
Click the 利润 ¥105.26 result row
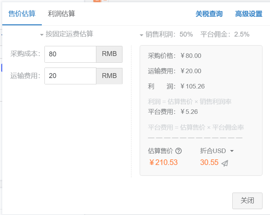pyautogui.click(x=176, y=86)
